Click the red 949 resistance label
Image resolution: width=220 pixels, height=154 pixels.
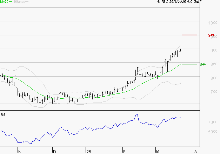pyautogui.click(x=211, y=35)
